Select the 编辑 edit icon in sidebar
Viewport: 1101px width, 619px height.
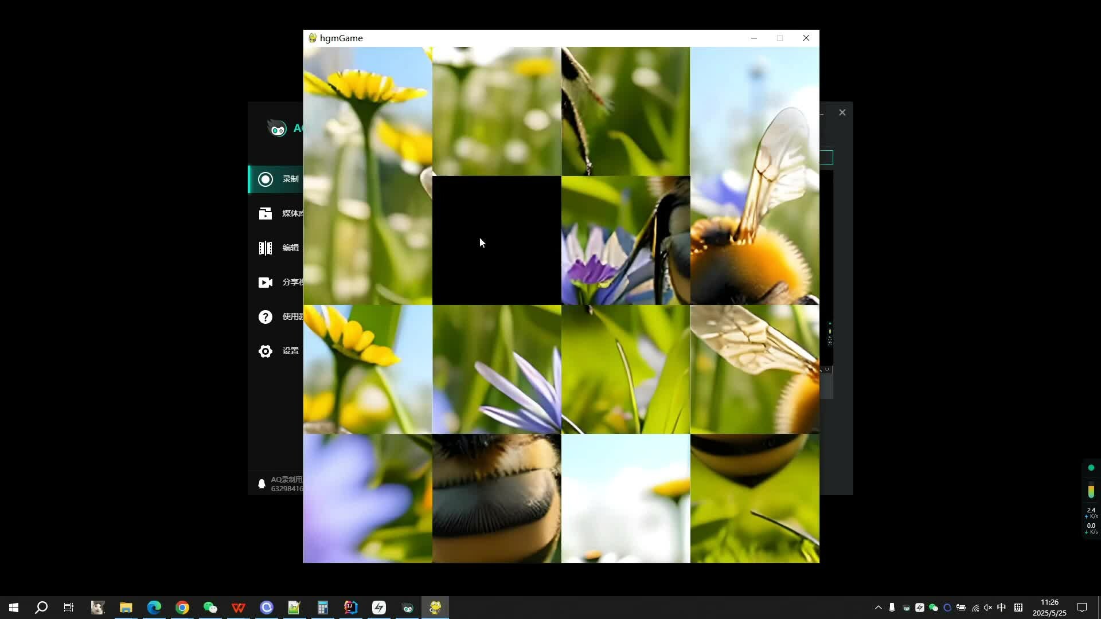coord(265,248)
